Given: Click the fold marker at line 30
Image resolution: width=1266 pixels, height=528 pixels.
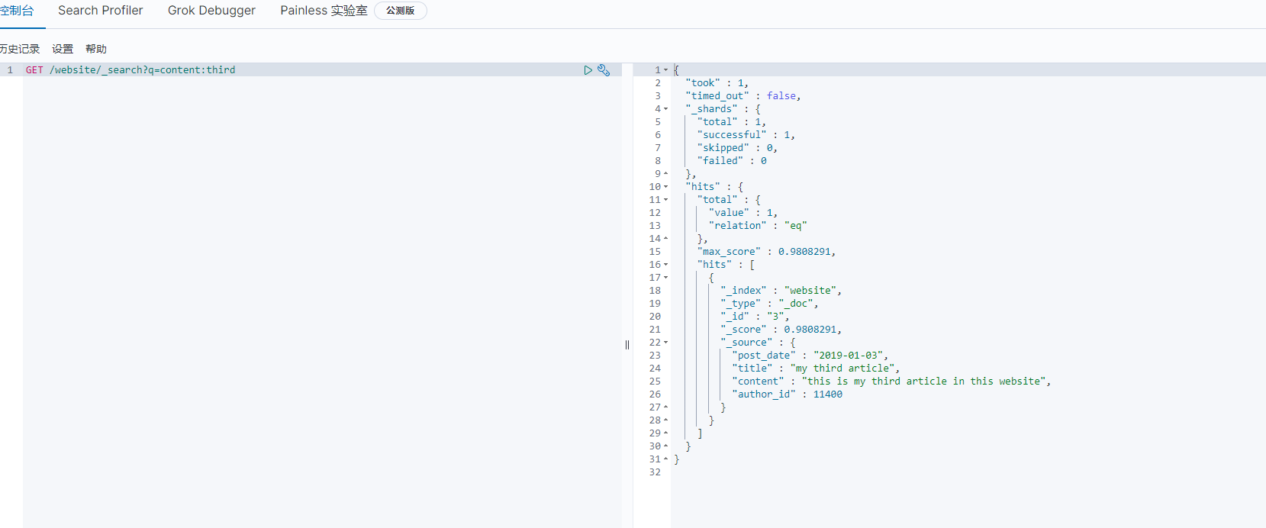Looking at the screenshot, I should pos(665,446).
